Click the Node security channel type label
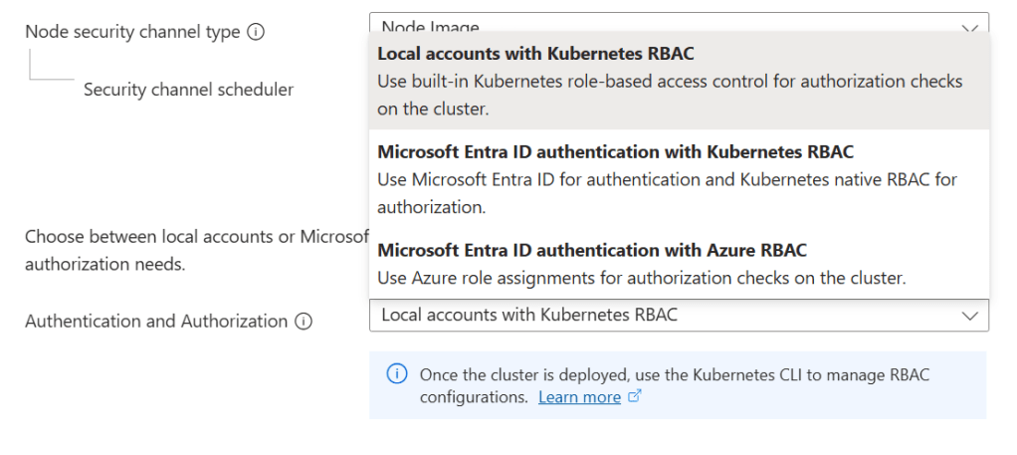This screenshot has width=1017, height=455. [x=132, y=32]
